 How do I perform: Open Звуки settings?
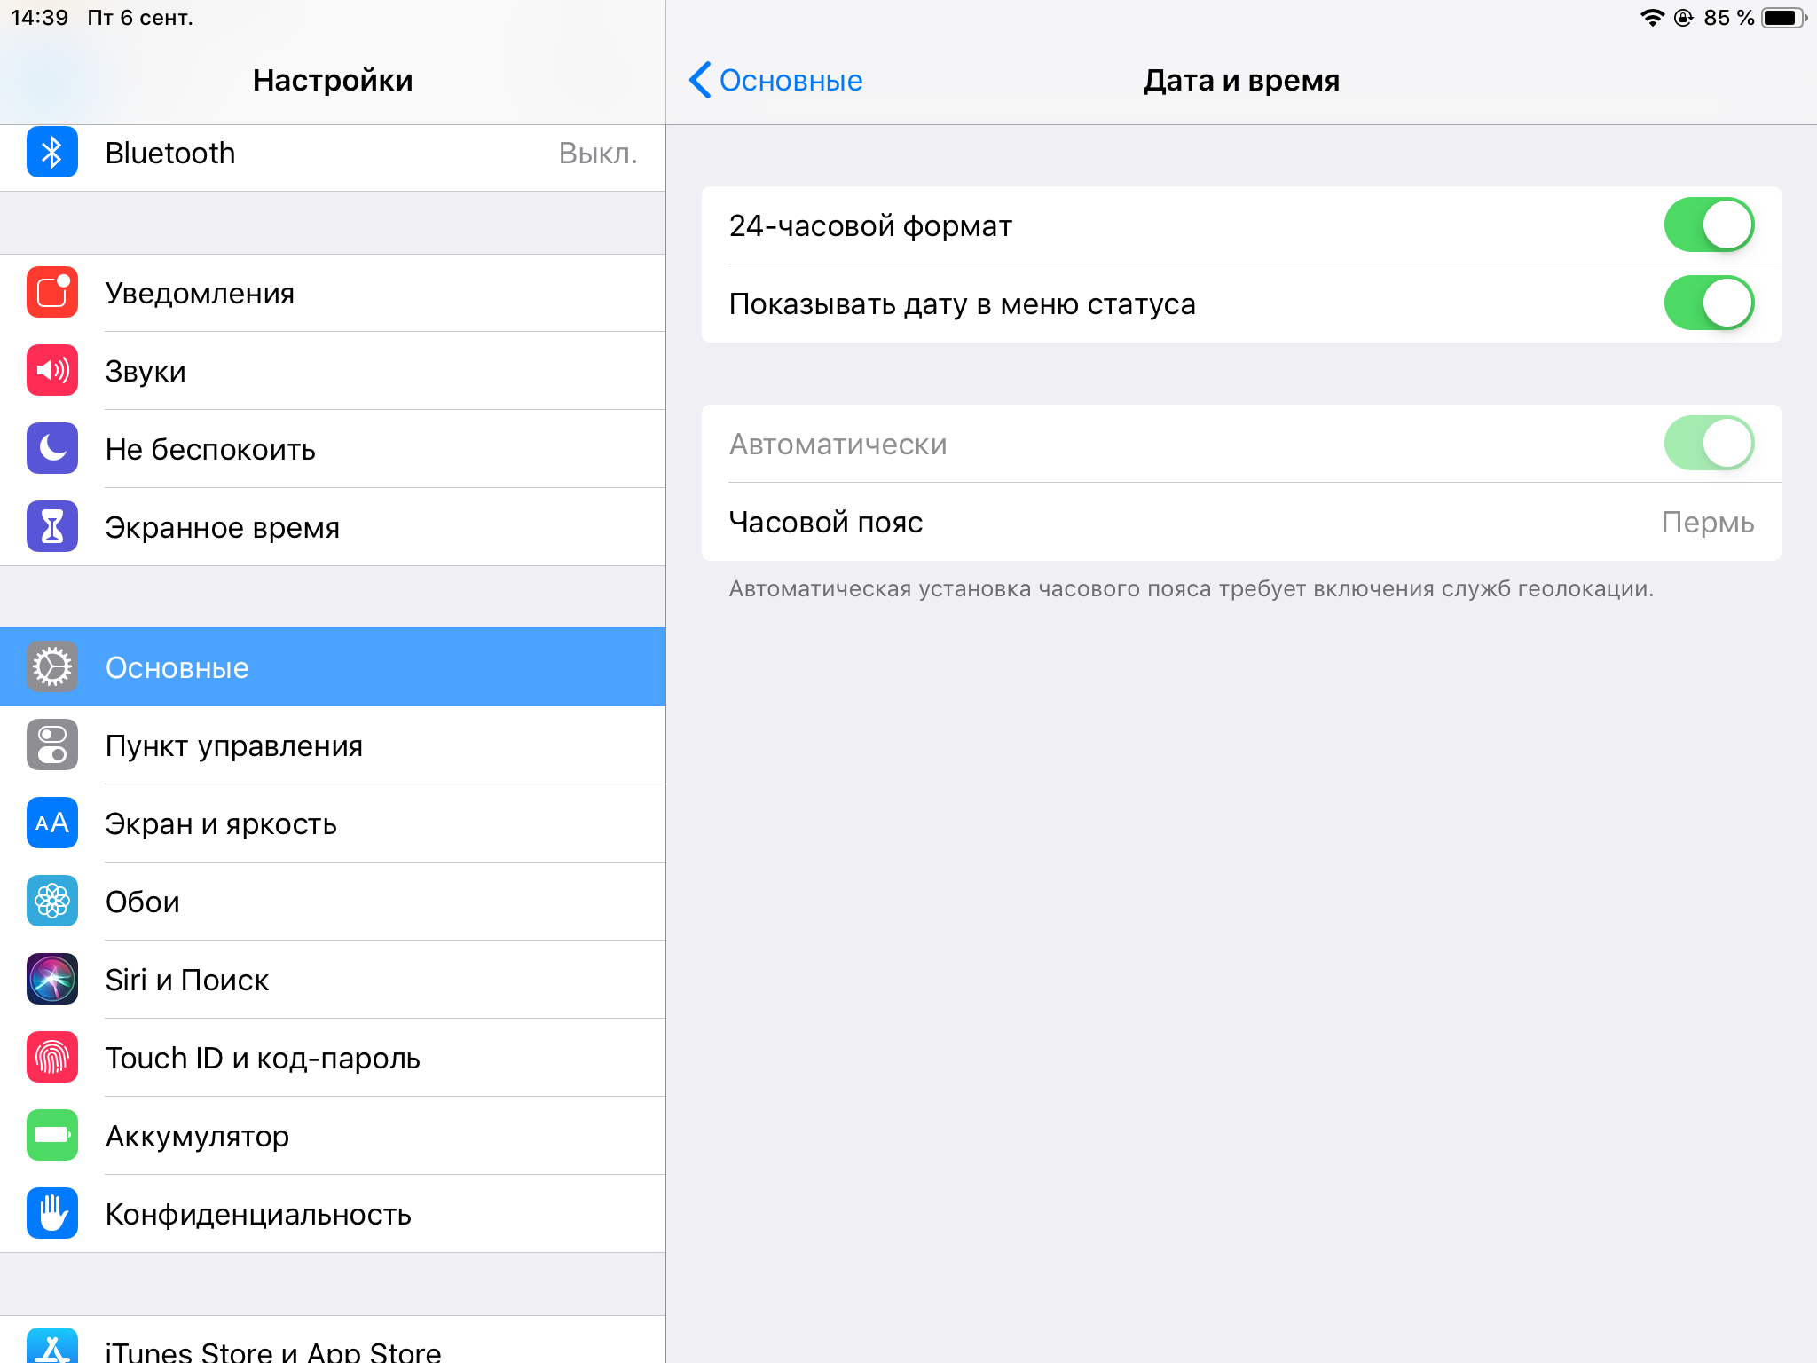pyautogui.click(x=333, y=371)
